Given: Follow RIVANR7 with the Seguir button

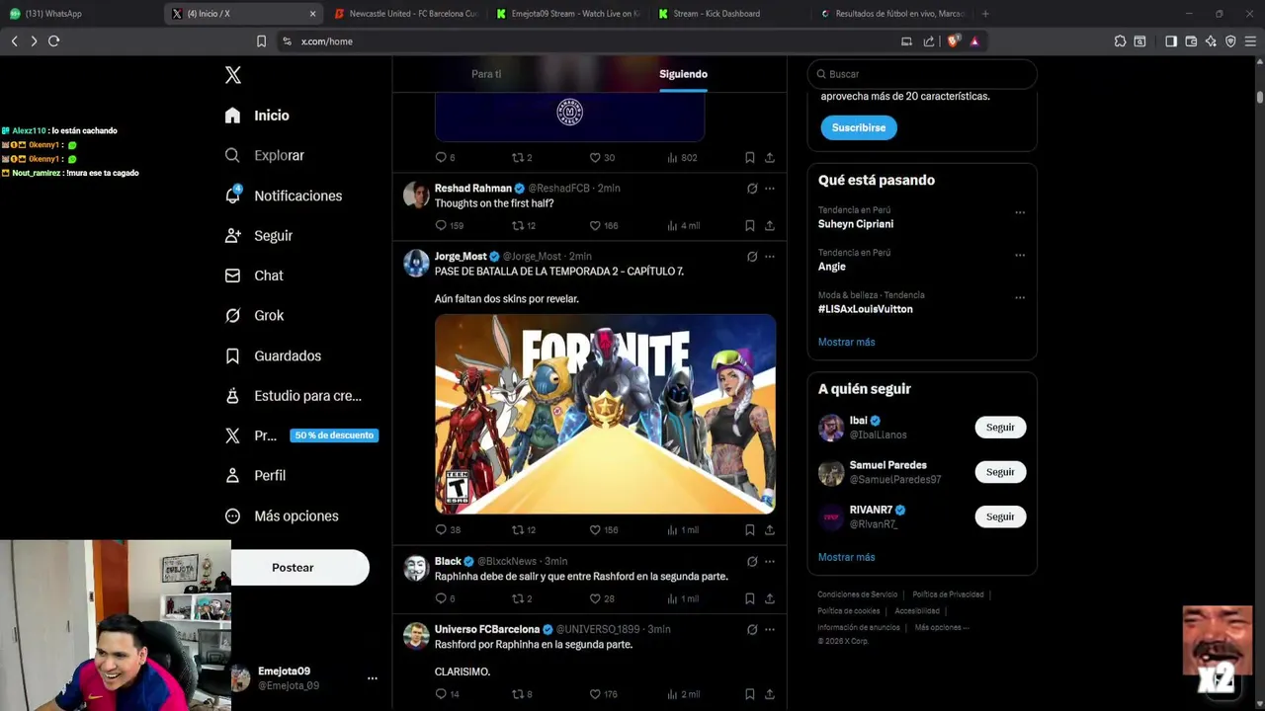Looking at the screenshot, I should 1000,516.
